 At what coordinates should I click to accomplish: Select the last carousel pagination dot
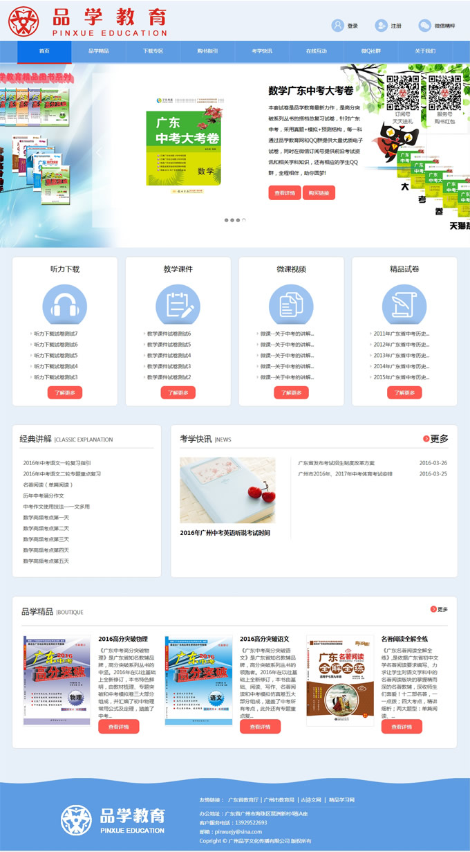[x=243, y=220]
